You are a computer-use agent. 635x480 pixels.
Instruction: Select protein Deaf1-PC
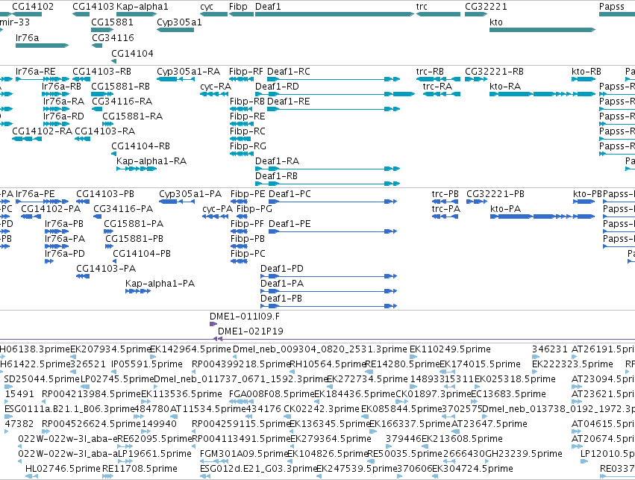point(290,194)
